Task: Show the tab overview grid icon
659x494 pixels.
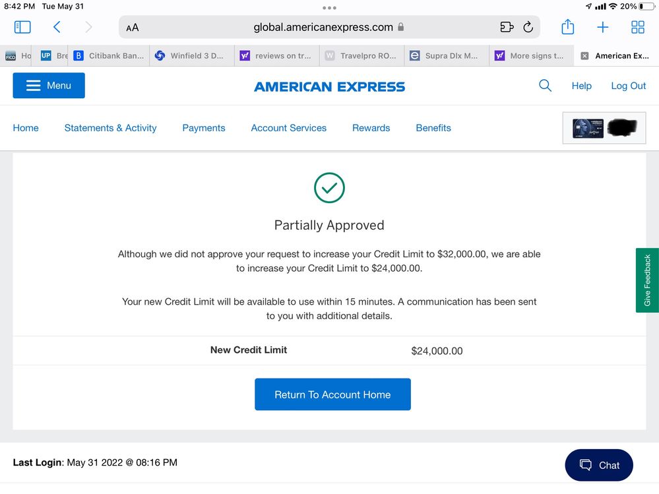Action: (637, 27)
